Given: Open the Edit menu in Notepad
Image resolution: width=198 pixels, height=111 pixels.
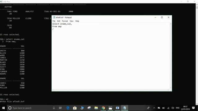Looking at the screenshot, I should pyautogui.click(x=58, y=21).
